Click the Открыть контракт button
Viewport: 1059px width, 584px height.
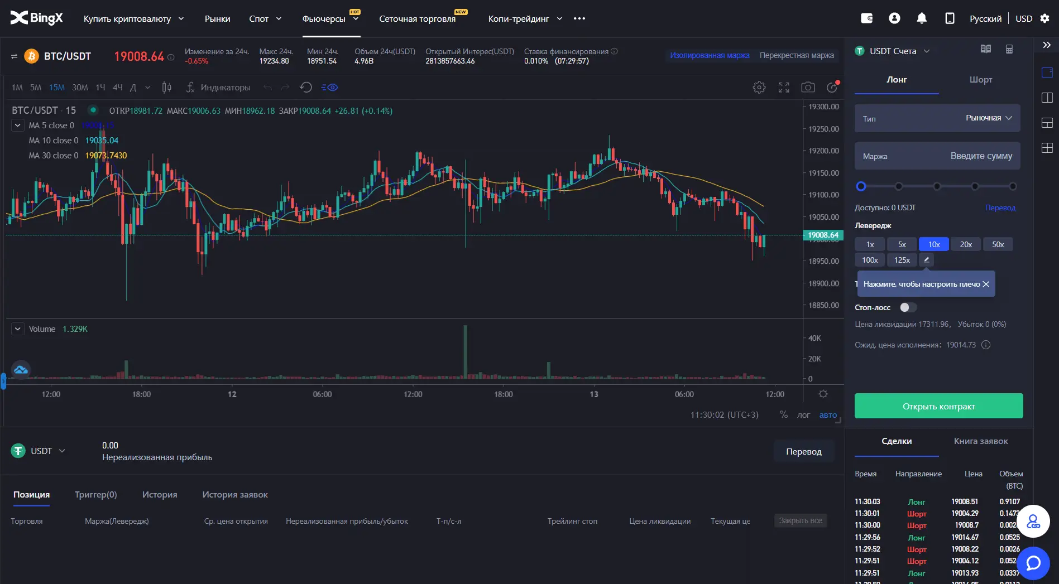click(x=938, y=406)
